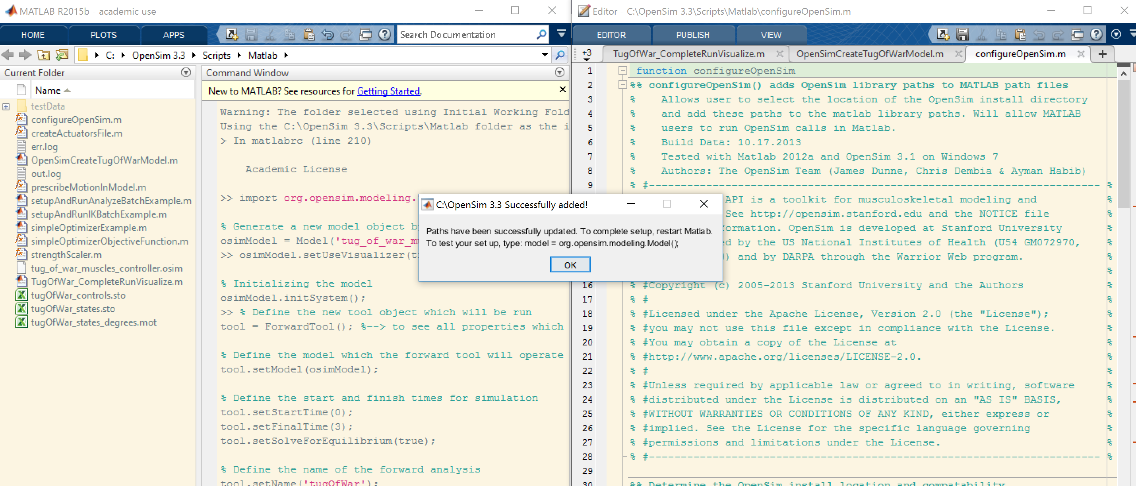Open Command Window panel actions menu
This screenshot has width=1136, height=486.
coord(560,72)
